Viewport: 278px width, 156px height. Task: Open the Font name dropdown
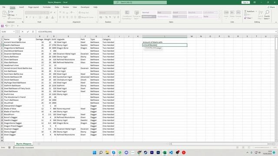coord(42,13)
